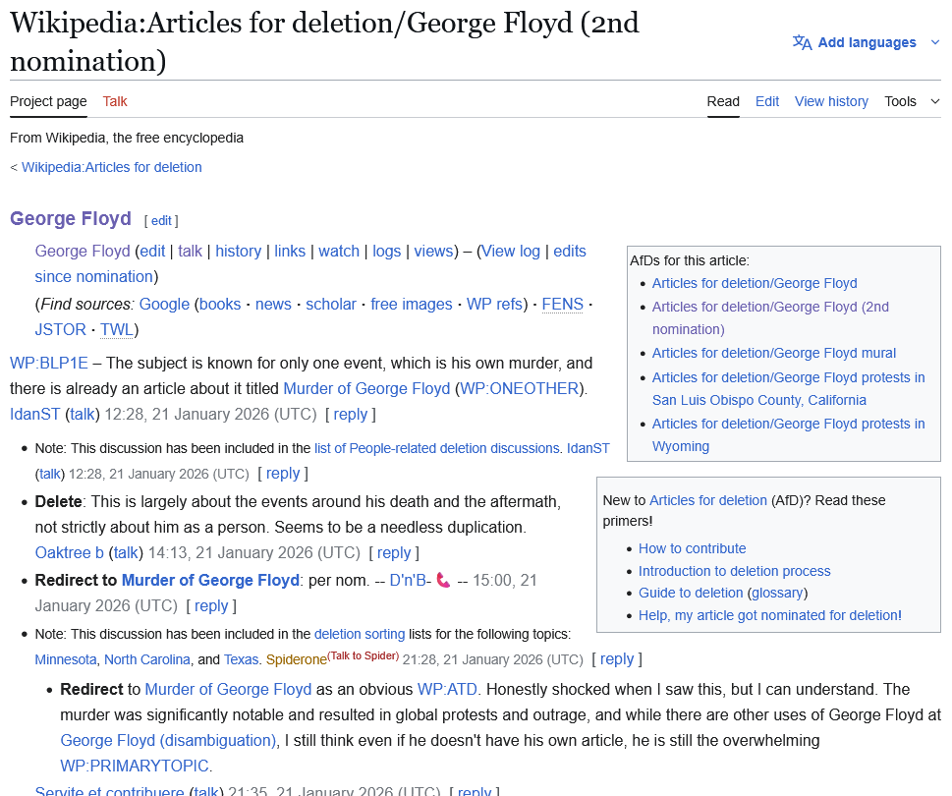Open Spiderone user page

tap(297, 660)
